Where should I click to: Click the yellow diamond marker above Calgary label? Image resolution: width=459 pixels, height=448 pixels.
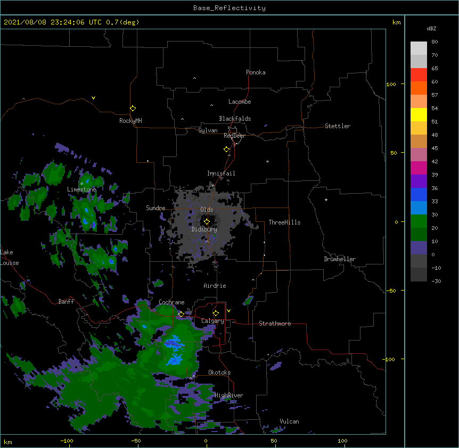(216, 313)
